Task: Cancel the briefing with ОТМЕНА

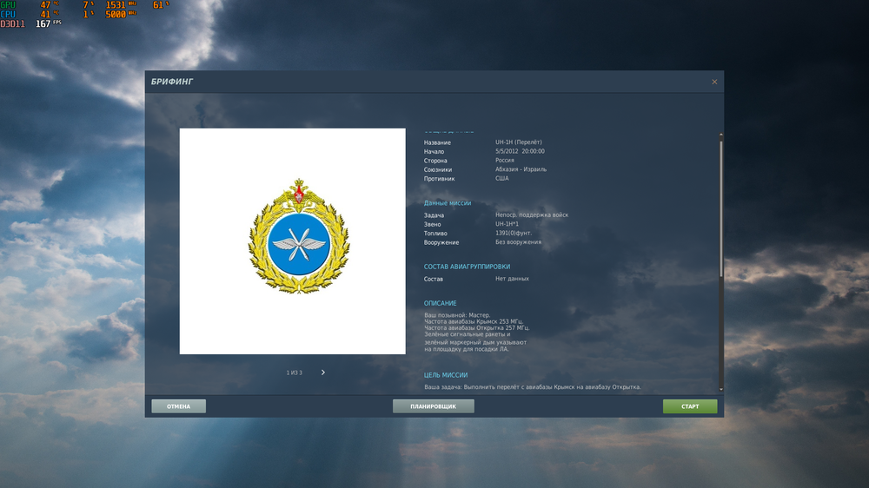Action: coord(178,406)
